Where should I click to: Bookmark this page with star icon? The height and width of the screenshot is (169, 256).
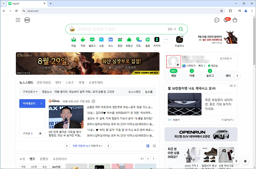pos(222,11)
